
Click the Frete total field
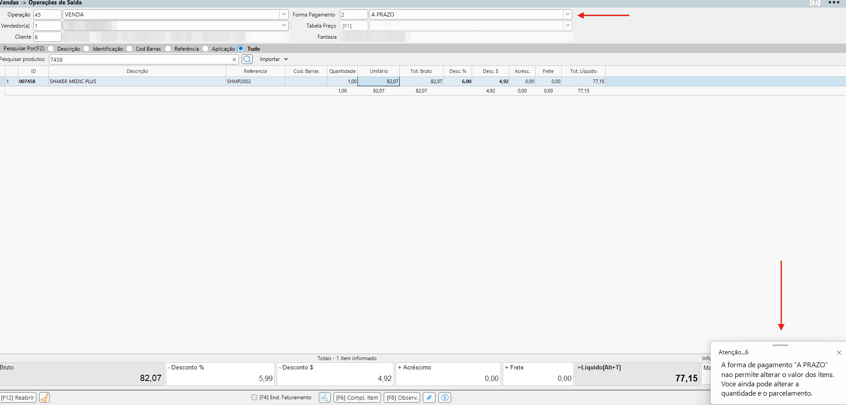538,374
